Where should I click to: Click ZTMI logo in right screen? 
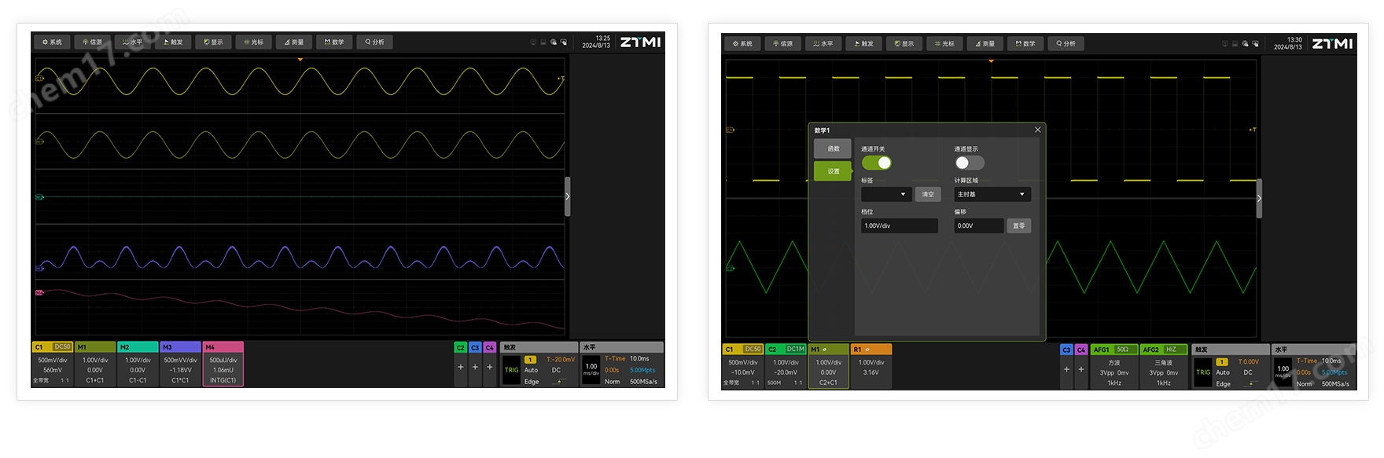(1332, 44)
